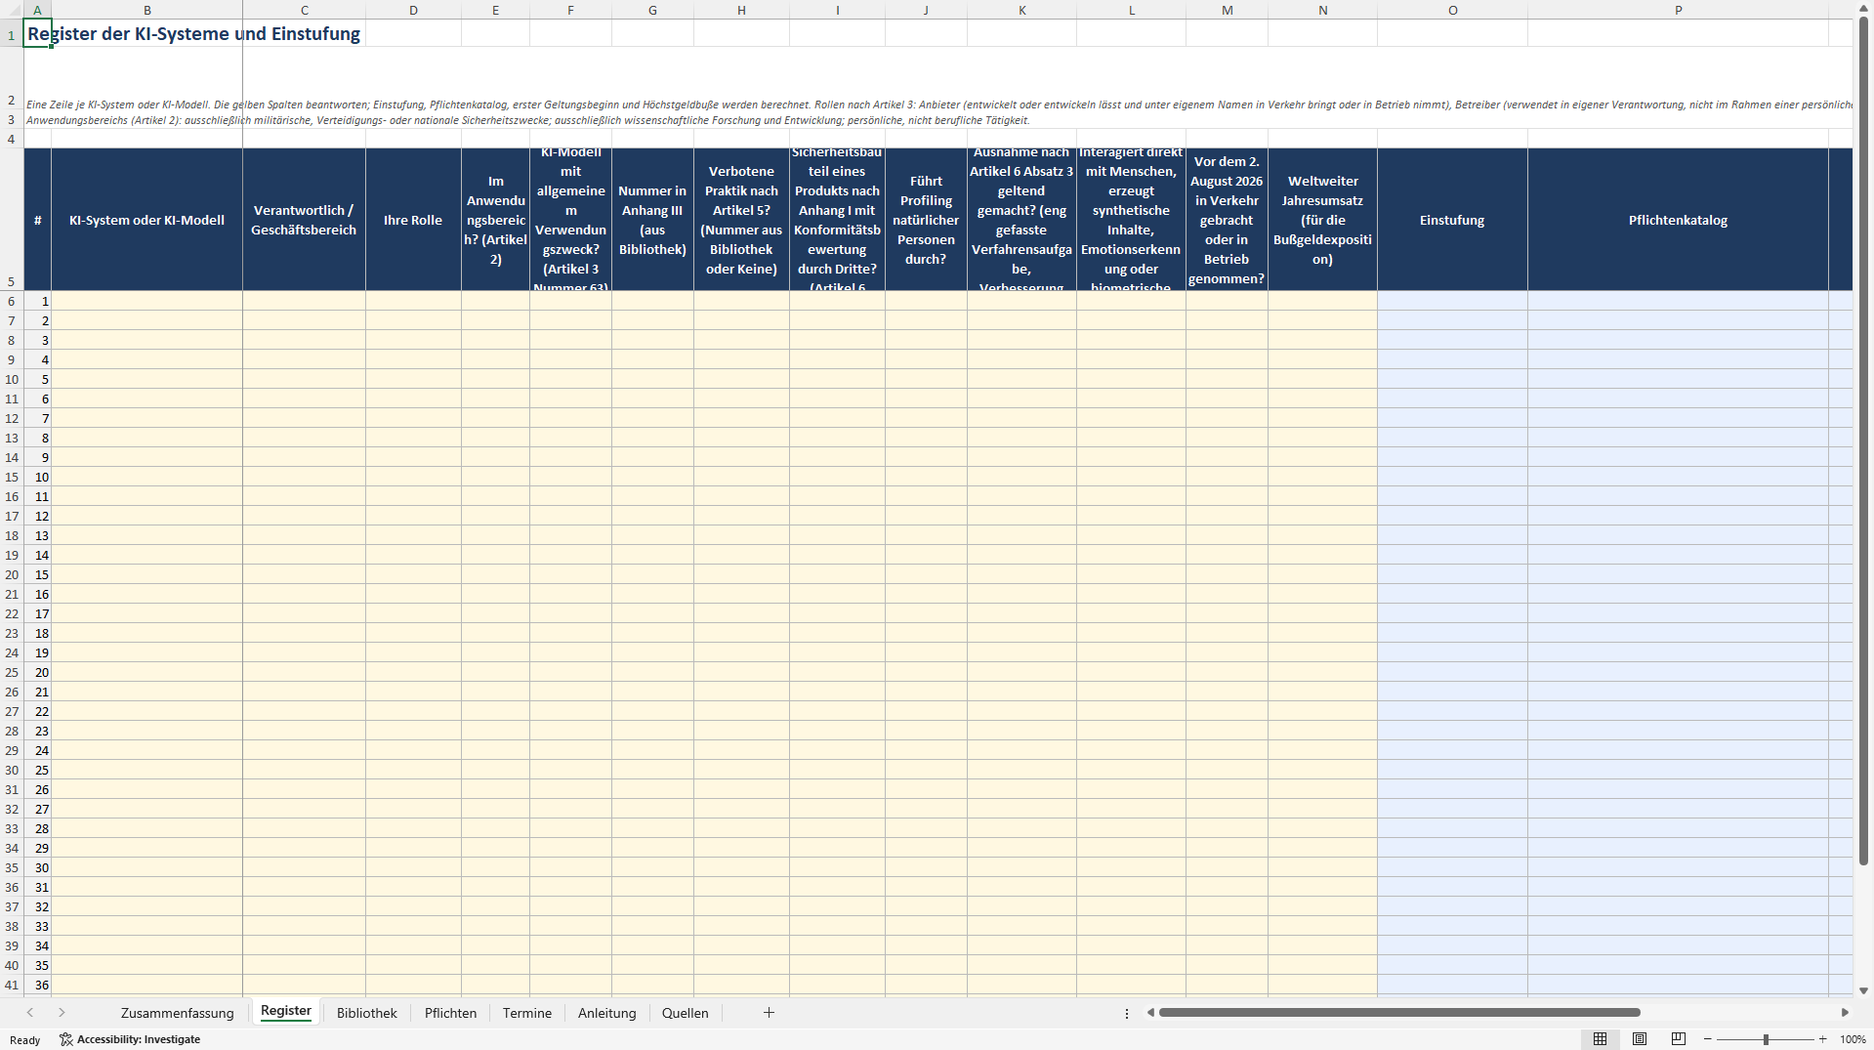Switch to Page Layout view icon
The height and width of the screenshot is (1050, 1874).
click(x=1640, y=1039)
